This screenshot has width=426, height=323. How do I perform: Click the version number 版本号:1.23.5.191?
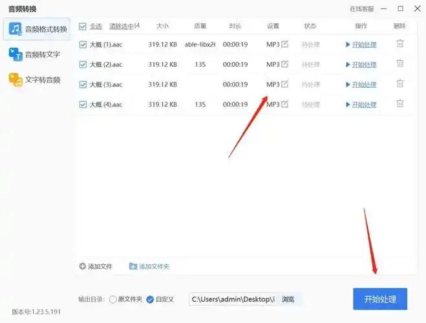[36, 311]
